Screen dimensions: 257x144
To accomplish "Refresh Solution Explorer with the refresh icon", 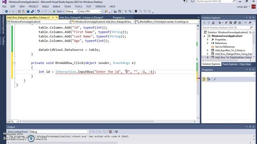I will (230, 23).
